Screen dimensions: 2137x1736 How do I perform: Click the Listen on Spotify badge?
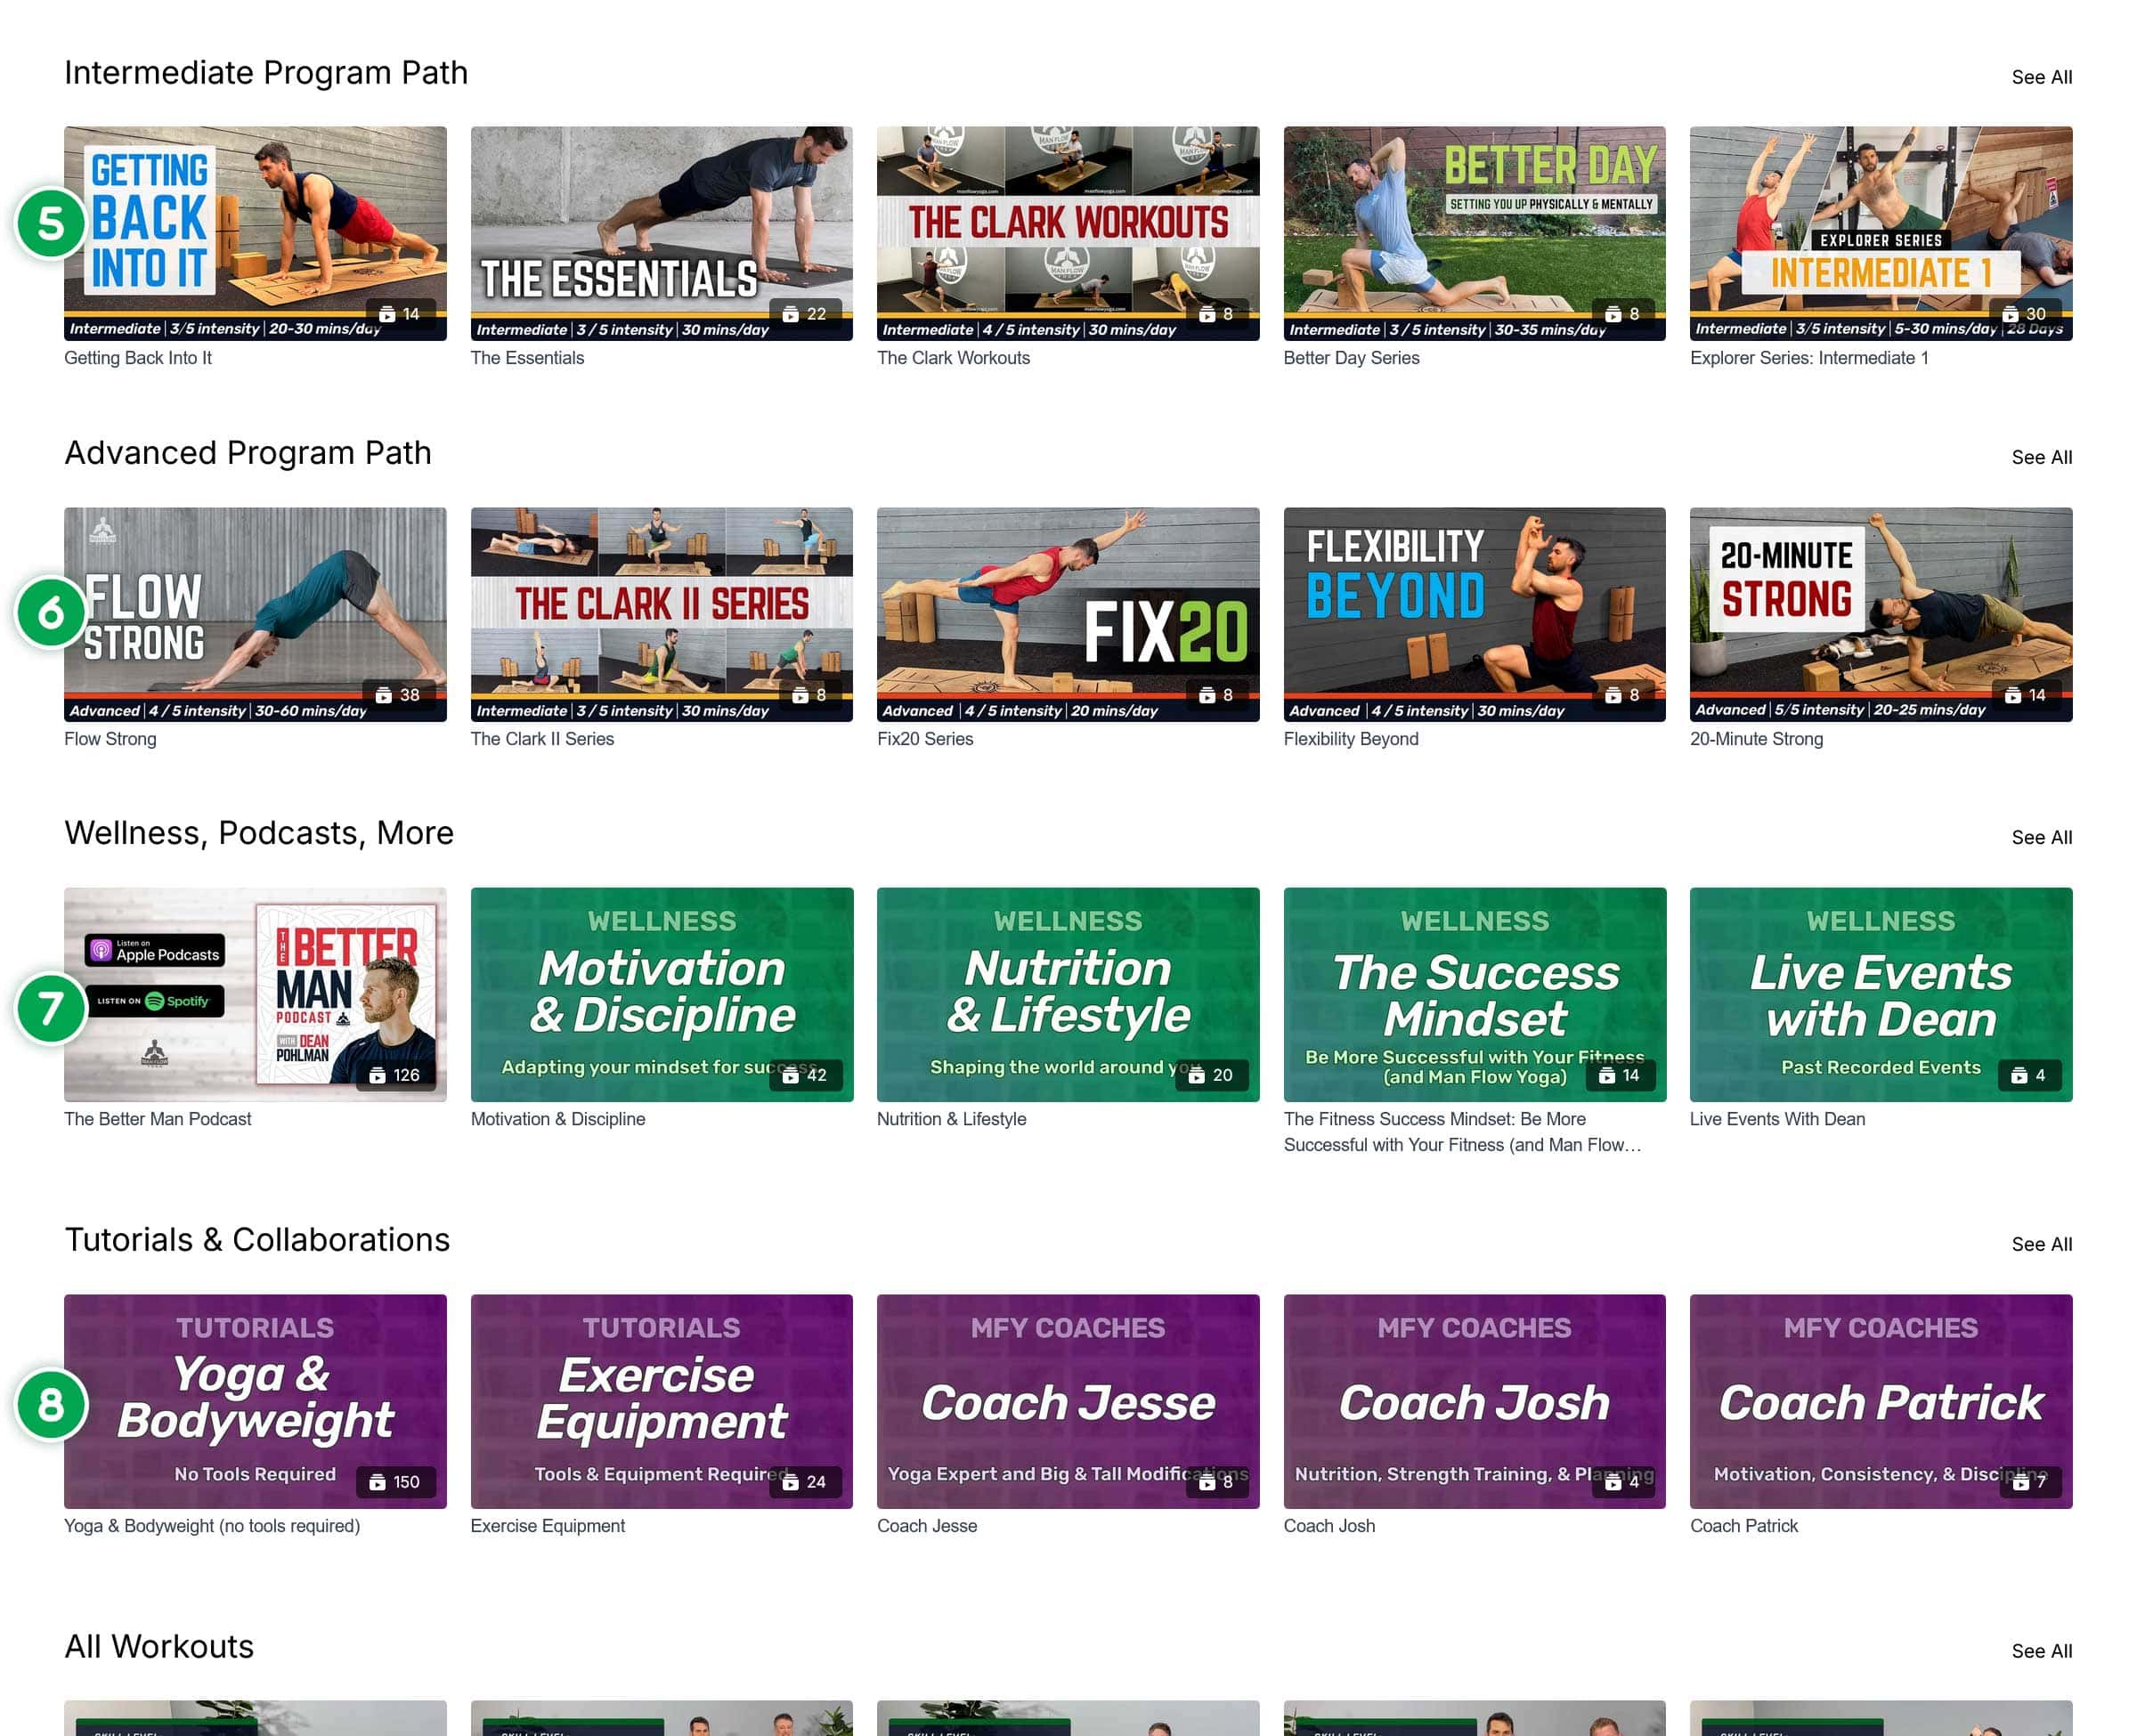tap(155, 1001)
